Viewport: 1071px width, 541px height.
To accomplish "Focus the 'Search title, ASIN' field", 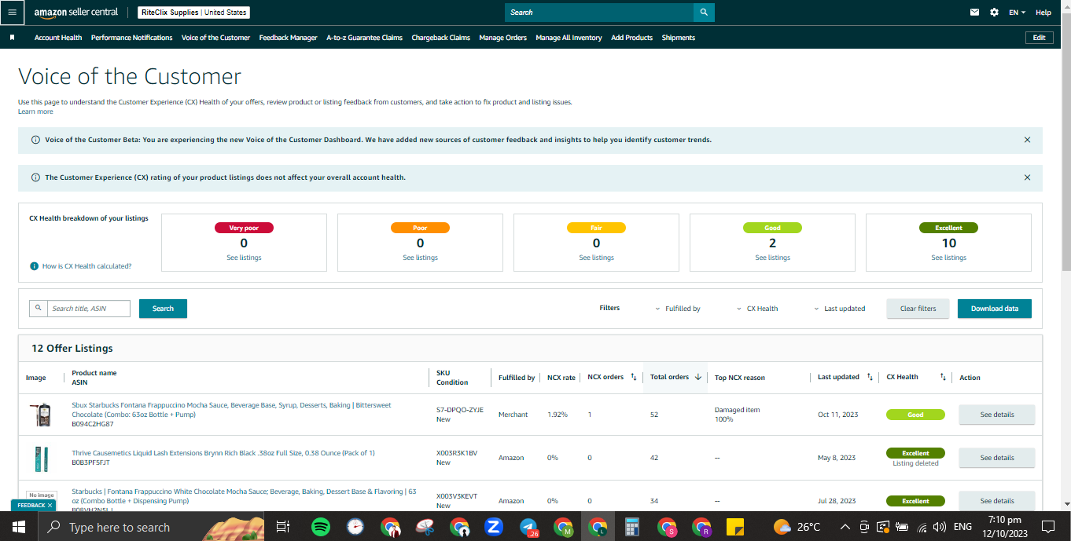I will click(x=89, y=309).
